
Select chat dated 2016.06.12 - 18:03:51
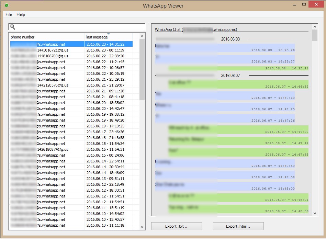(71, 190)
